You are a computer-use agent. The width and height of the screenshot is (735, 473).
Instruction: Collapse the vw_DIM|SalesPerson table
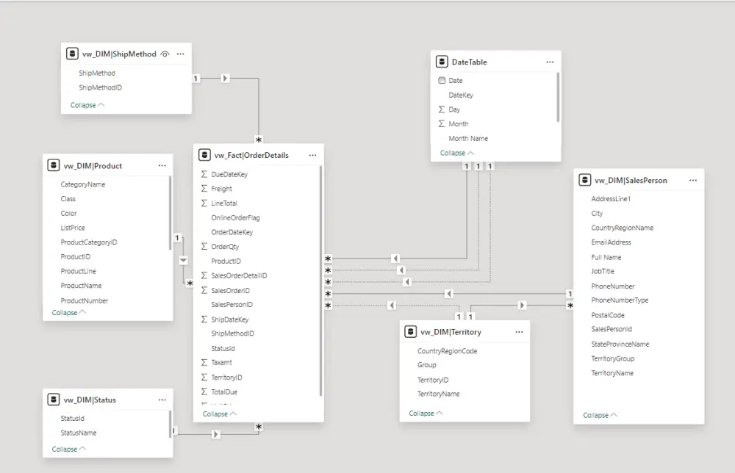tap(600, 415)
